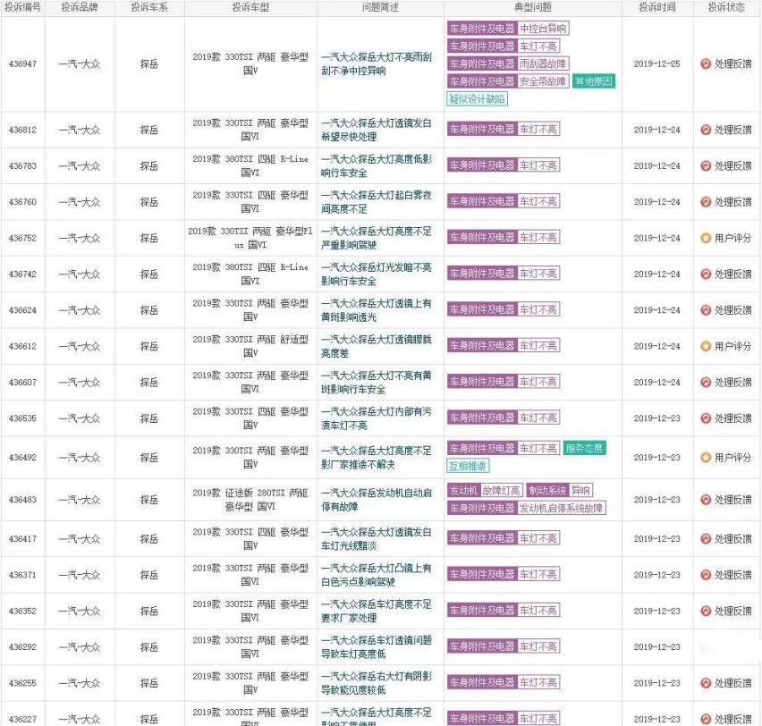Click status icon for complaint 436812
762x726 pixels.
(706, 130)
